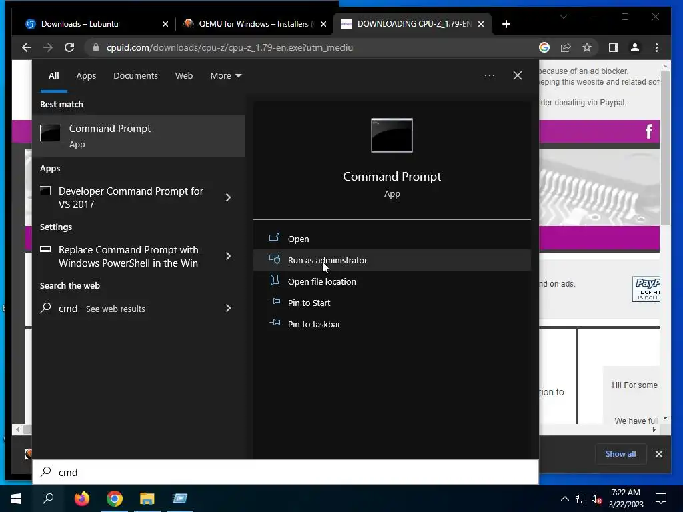This screenshot has height=512, width=683.
Task: Open the notification center icon
Action: (661, 499)
